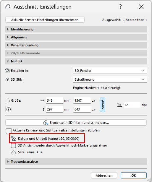Click Elemente in 3D filtern und schneiden

click(x=76, y=123)
